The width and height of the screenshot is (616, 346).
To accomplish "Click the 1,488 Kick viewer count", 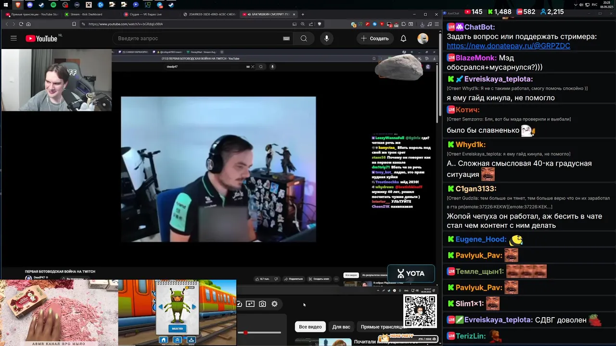I will point(499,12).
